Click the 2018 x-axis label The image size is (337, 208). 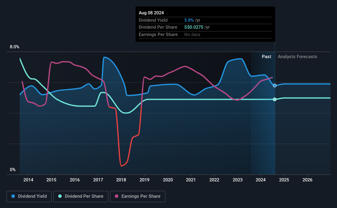pyautogui.click(x=121, y=180)
